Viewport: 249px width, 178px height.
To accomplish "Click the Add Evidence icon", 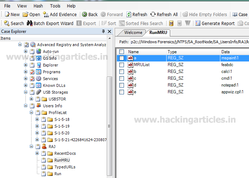I will (46, 14).
